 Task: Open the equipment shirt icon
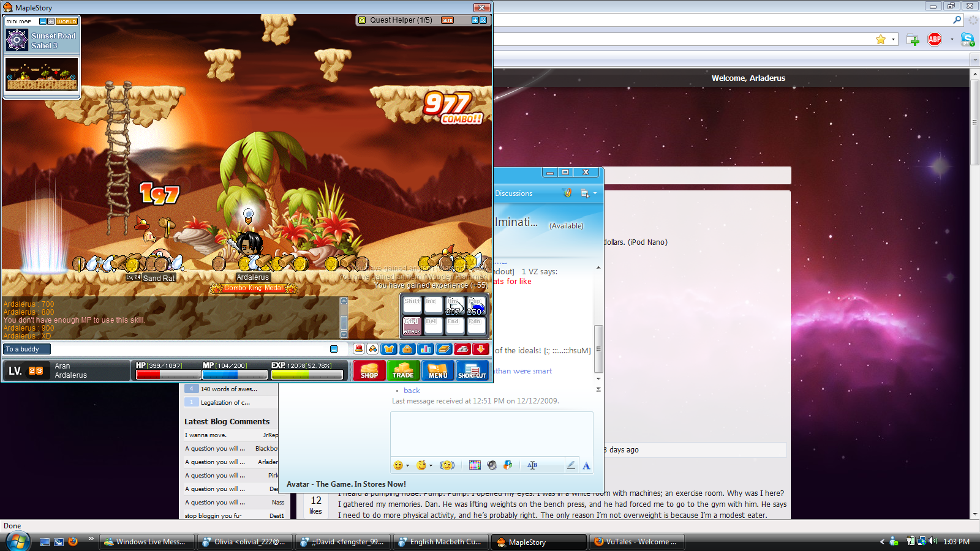pyautogui.click(x=389, y=349)
